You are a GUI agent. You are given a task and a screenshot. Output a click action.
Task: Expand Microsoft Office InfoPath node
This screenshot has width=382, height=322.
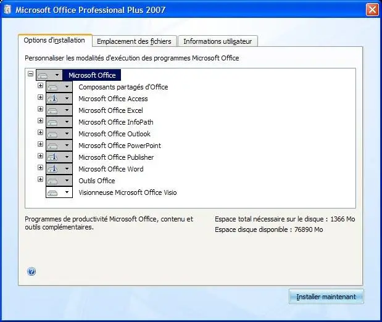coord(41,120)
